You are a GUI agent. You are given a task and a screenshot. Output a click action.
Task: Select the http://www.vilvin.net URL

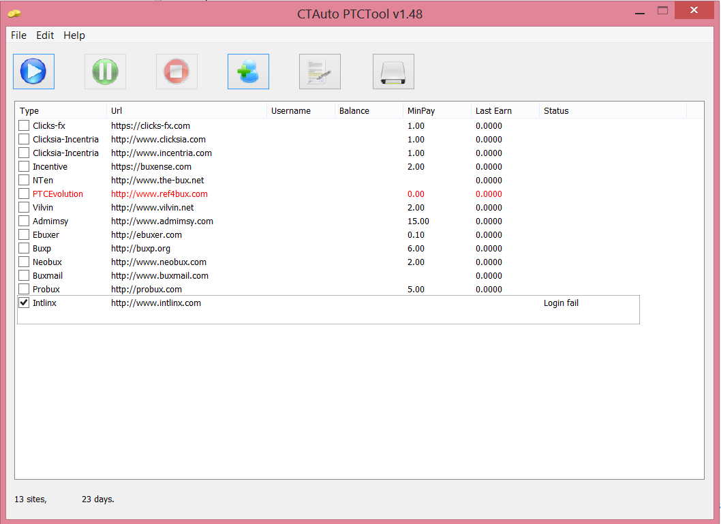(152, 208)
